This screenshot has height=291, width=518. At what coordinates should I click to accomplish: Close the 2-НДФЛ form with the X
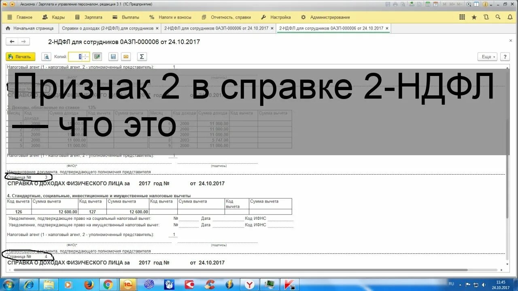click(510, 41)
